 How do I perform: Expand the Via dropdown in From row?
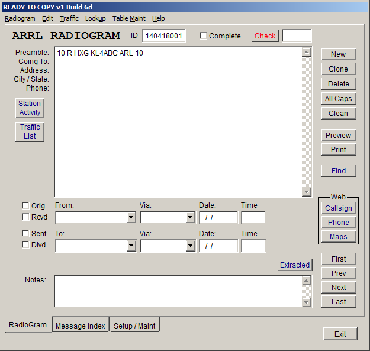click(x=190, y=217)
